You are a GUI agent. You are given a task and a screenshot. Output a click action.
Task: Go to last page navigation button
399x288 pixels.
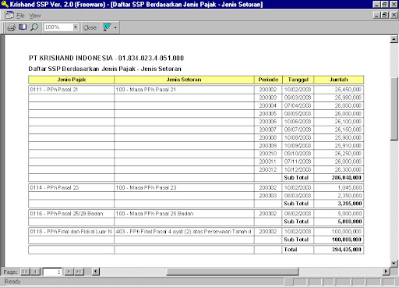[79, 272]
